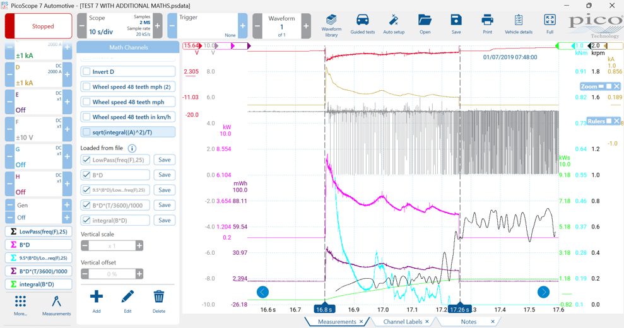Viewport: 624px width, 328px height.
Task: Uncheck the B*D math channel
Action: 86,175
